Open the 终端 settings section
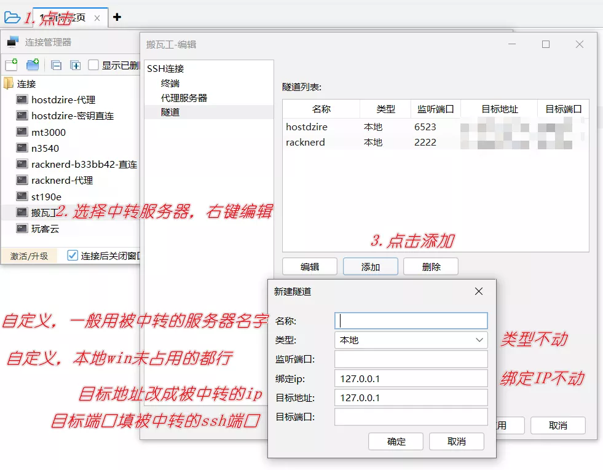Viewport: 603px width, 470px height. [170, 84]
